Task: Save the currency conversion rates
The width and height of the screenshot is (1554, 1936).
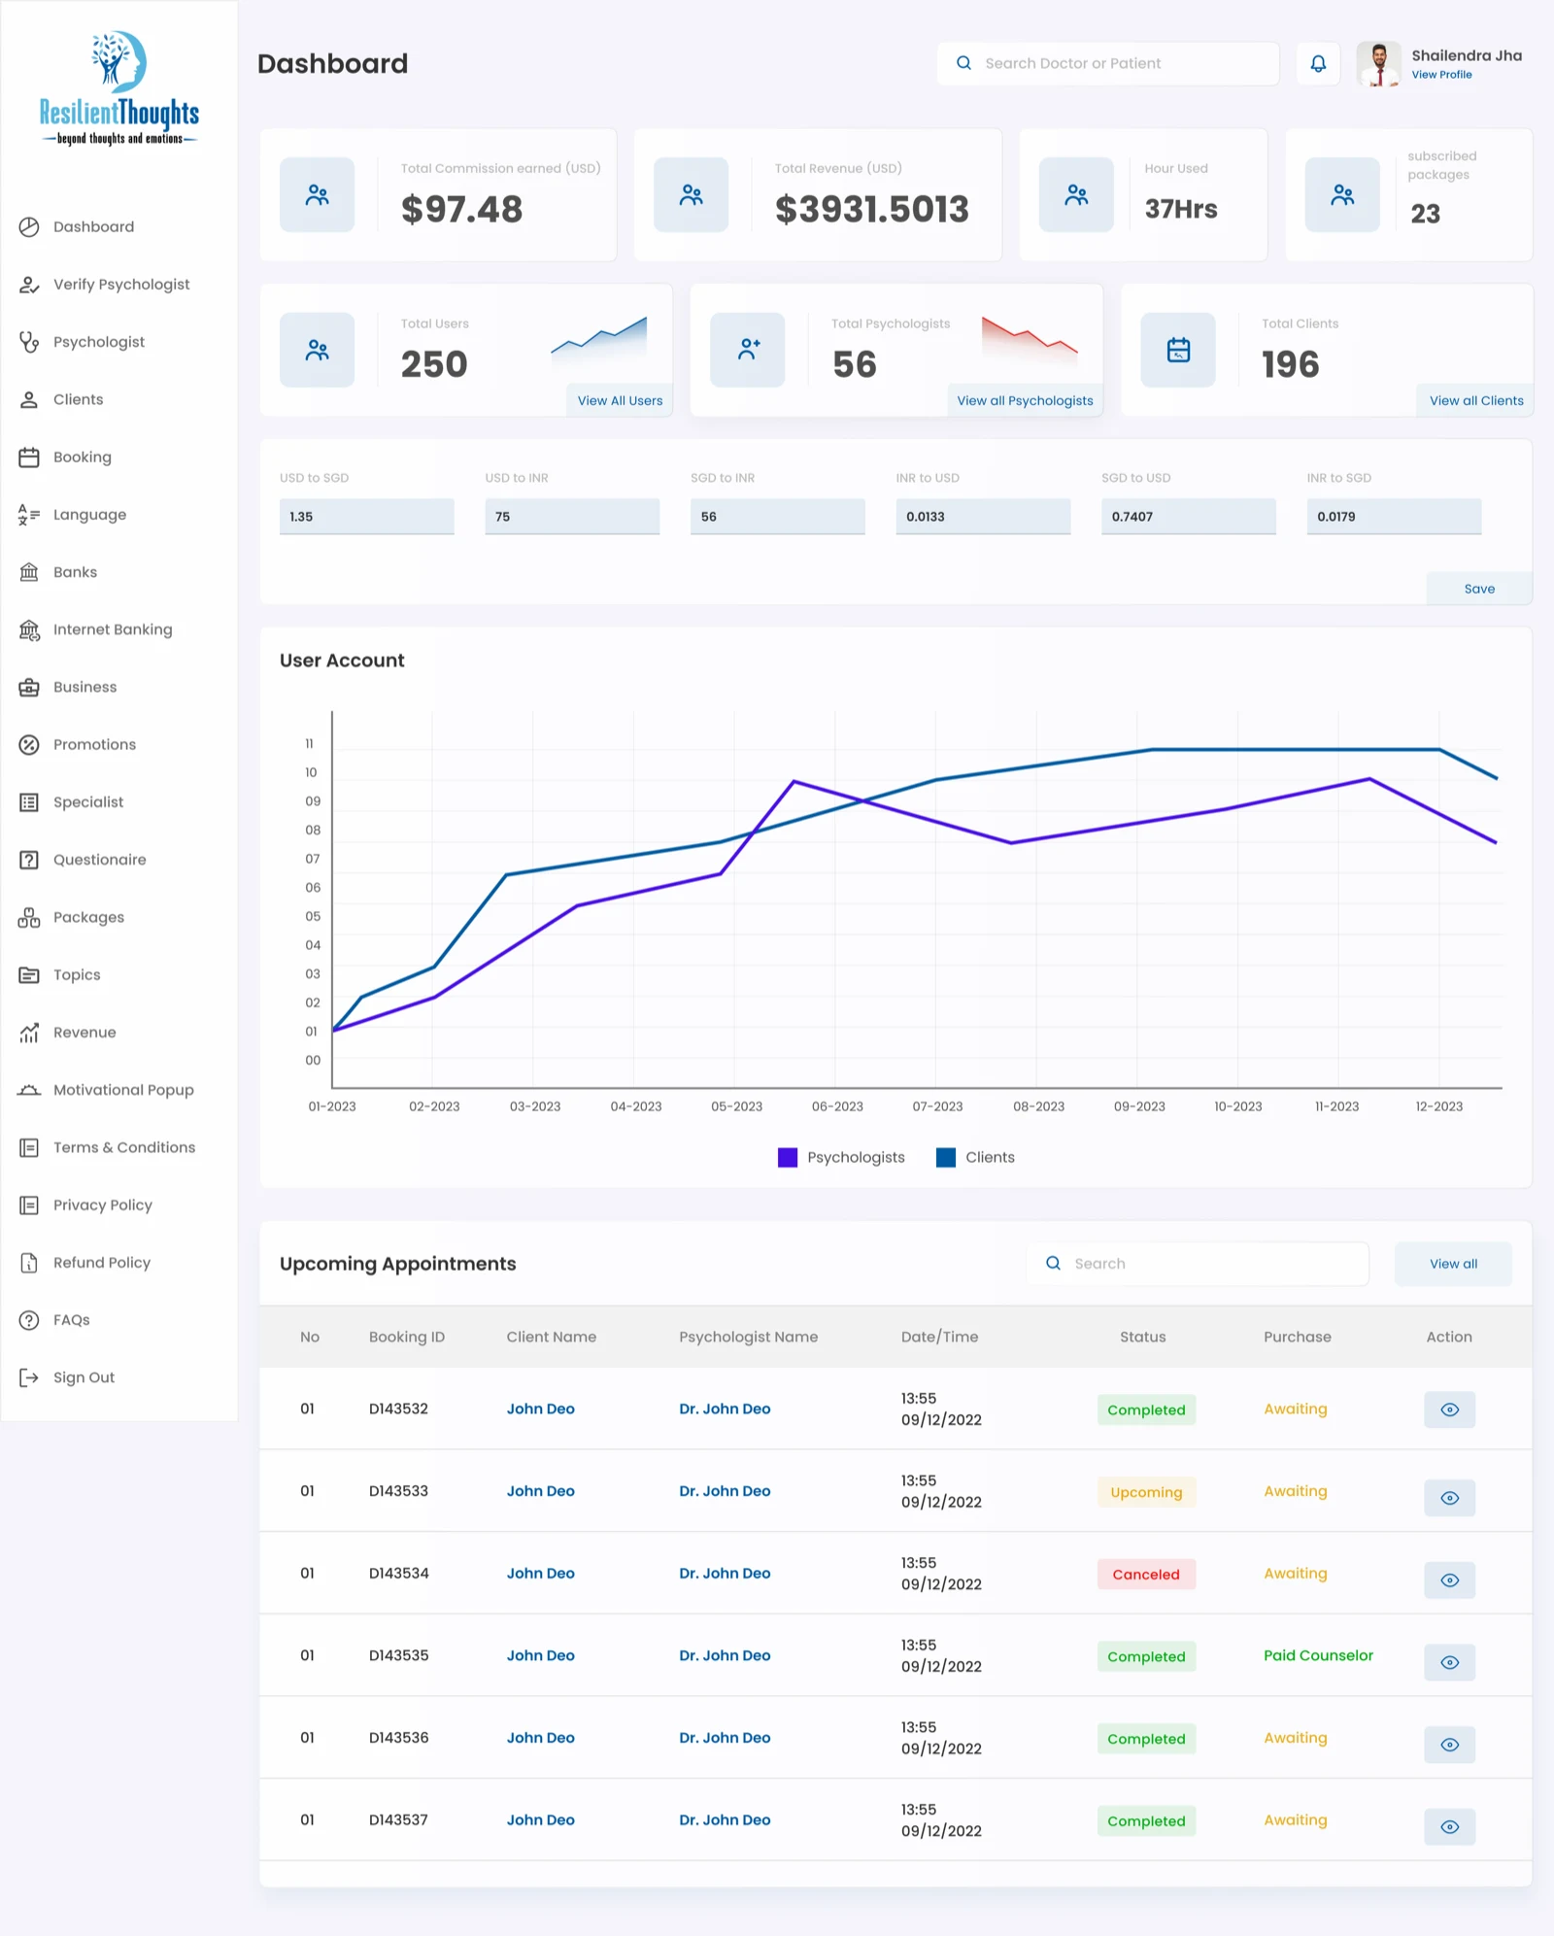Action: 1479,589
